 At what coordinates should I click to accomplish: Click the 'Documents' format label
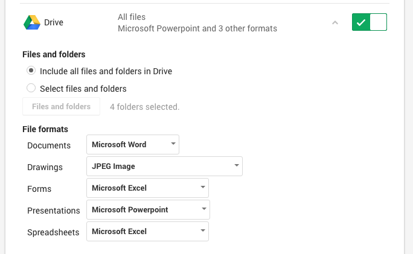pyautogui.click(x=49, y=145)
